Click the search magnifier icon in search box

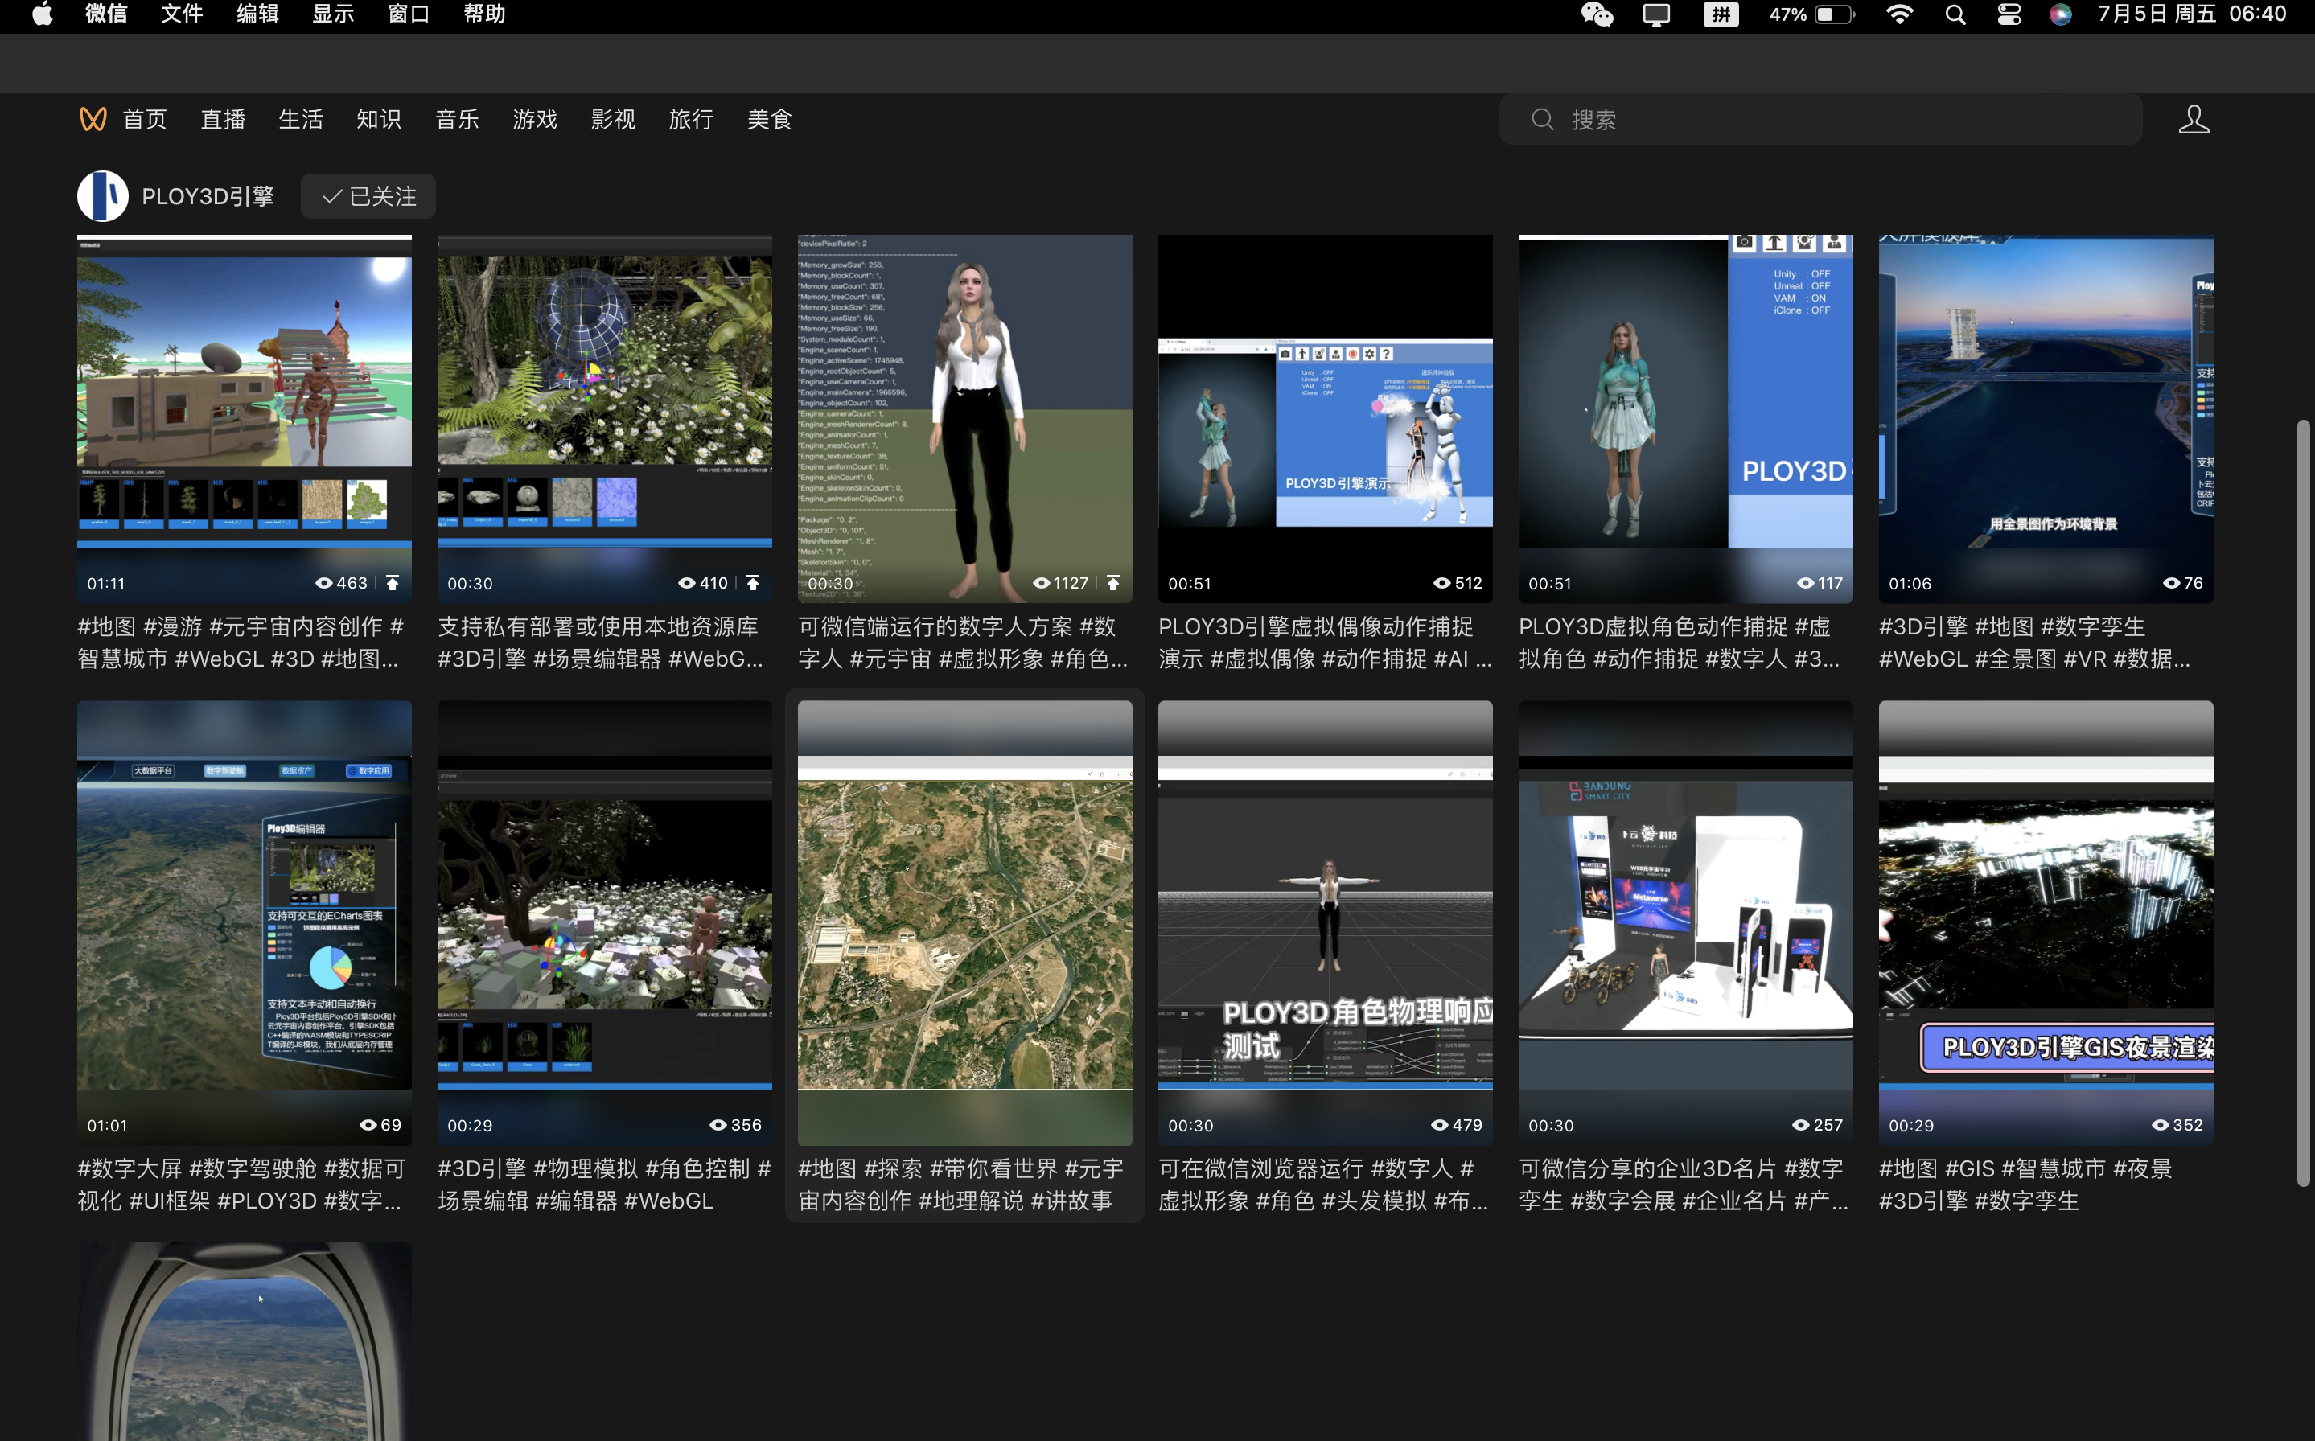point(1542,119)
